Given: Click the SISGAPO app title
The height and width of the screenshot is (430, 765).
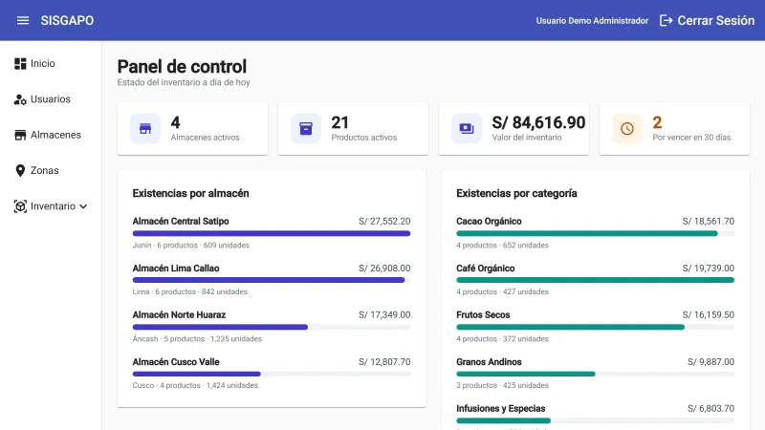Looking at the screenshot, I should tap(67, 20).
